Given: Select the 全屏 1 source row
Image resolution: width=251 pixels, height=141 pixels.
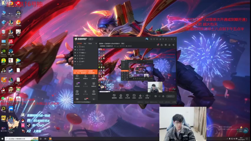Looking at the screenshot, I should 86,61.
